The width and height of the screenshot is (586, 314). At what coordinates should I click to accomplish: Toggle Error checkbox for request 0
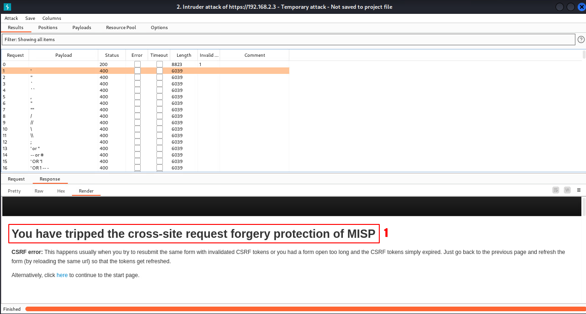point(137,64)
